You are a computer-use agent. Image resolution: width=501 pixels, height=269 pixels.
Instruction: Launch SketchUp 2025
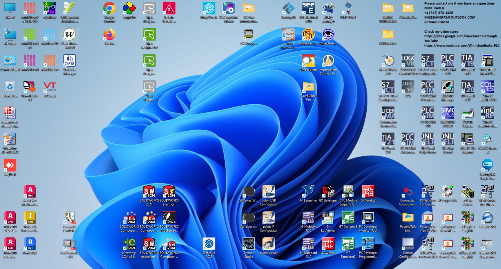coord(209,248)
